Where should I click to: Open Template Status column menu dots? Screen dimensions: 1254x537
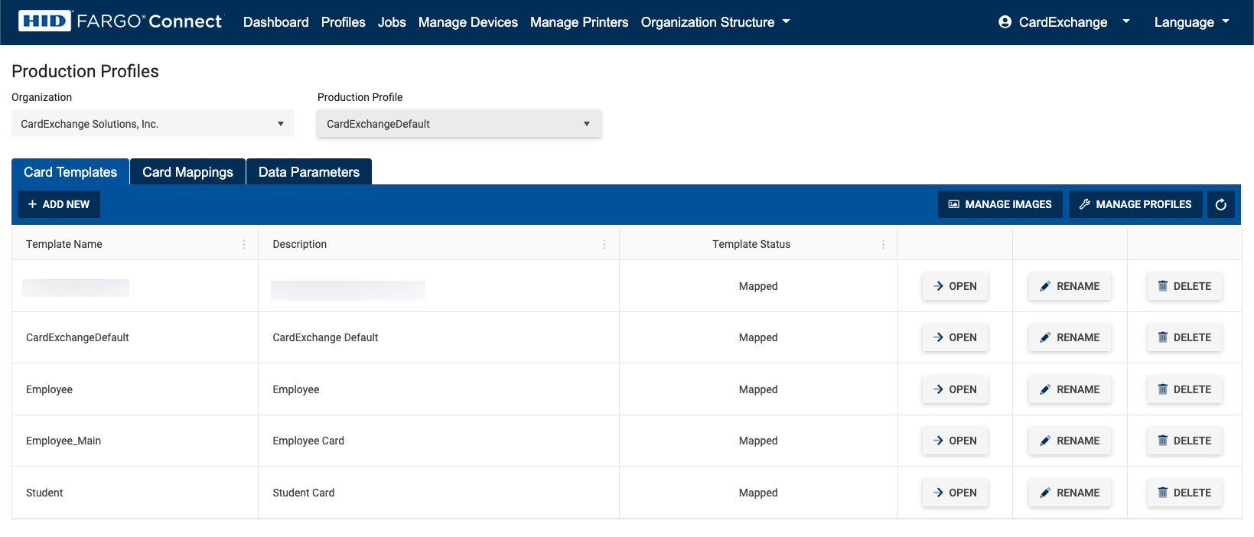883,244
